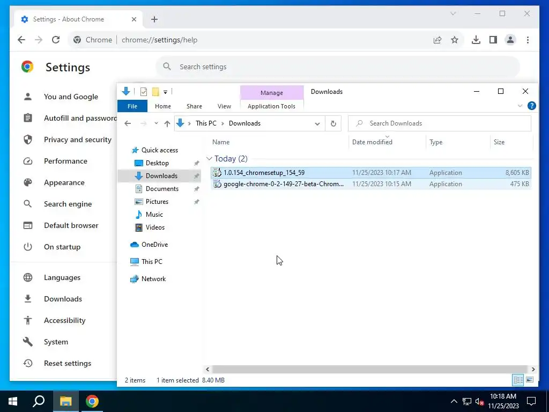Select Quick access in navigation pane
This screenshot has height=412, width=549.
[159, 150]
